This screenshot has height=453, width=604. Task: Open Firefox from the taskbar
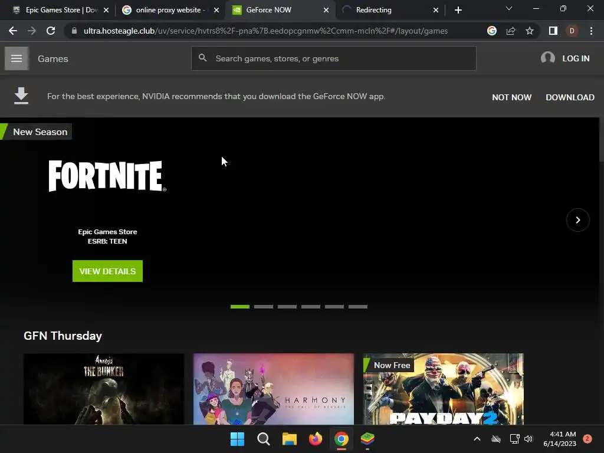[x=316, y=439]
